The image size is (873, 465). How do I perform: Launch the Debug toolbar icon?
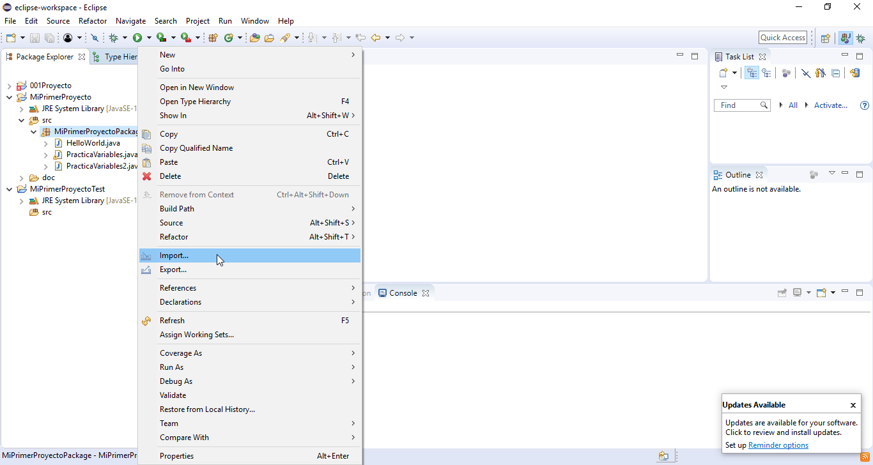[113, 37]
